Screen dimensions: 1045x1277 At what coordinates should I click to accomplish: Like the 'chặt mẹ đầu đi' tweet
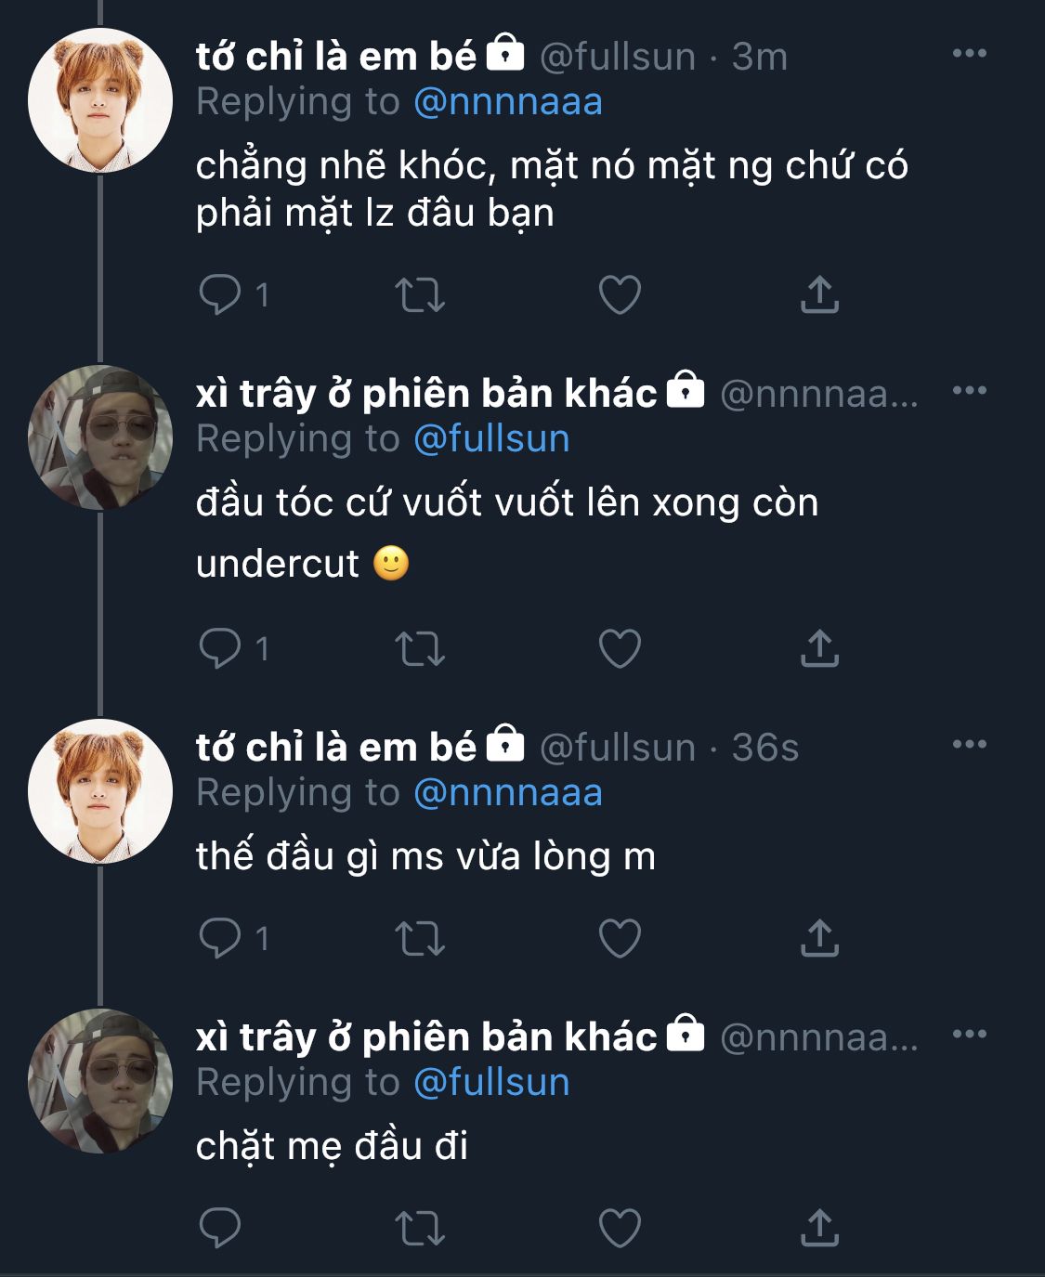pyautogui.click(x=620, y=1228)
